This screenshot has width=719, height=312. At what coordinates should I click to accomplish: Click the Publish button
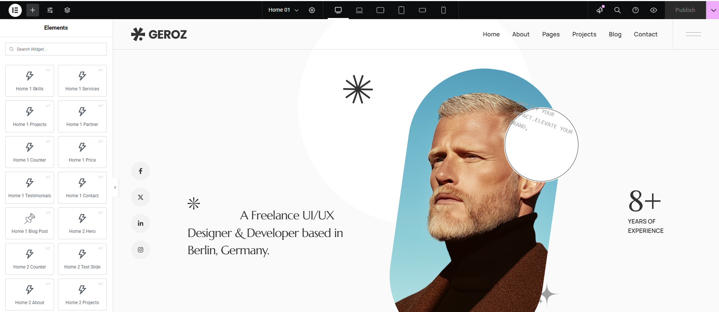point(685,10)
